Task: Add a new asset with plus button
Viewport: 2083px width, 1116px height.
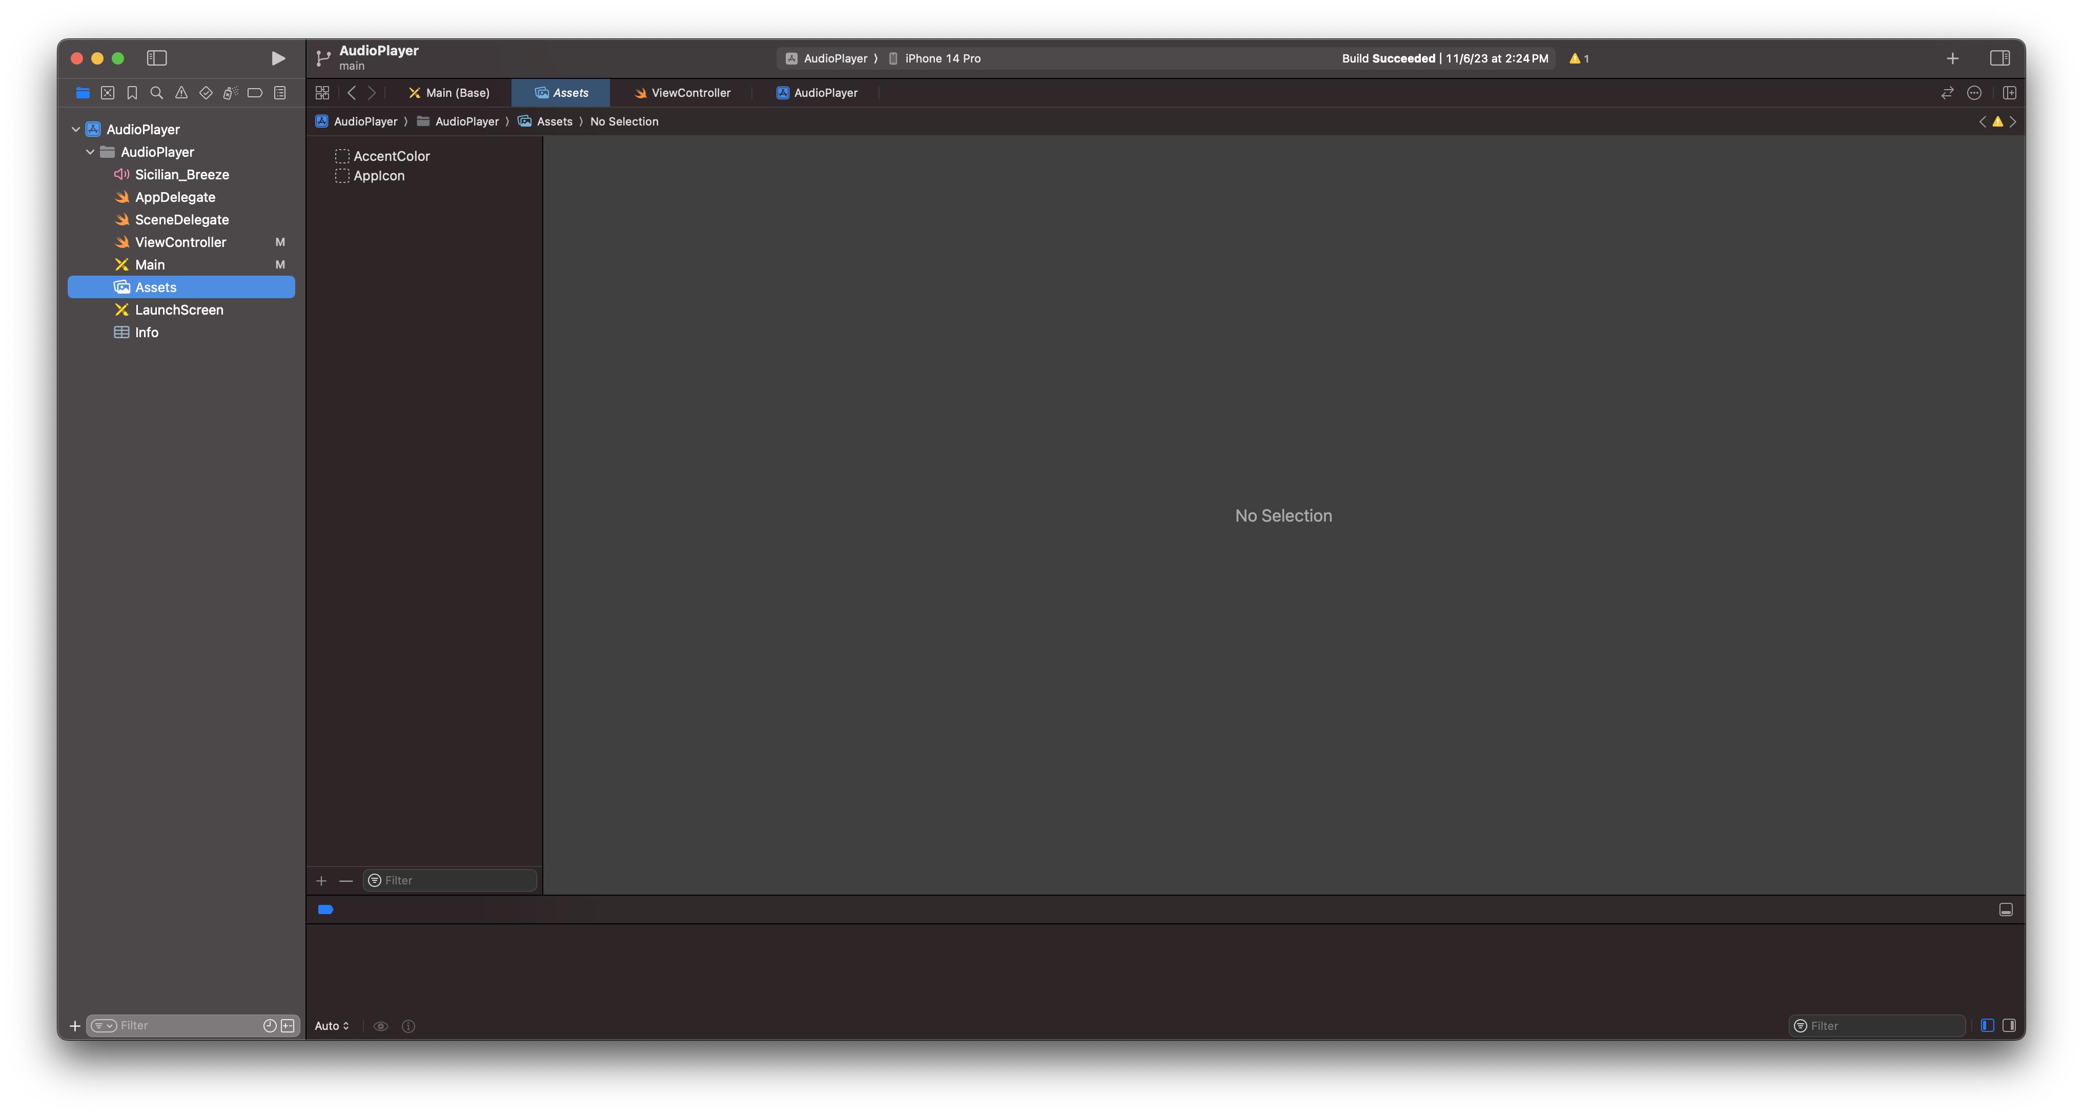Action: click(321, 880)
